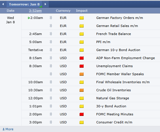
Task: Click the yellow impact icon for Natural Gas Storage
Action: point(82,98)
